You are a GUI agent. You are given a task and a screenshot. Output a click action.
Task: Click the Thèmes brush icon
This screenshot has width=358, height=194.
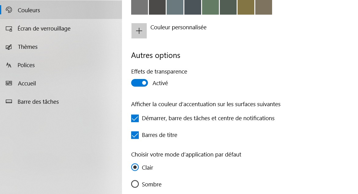(x=9, y=47)
